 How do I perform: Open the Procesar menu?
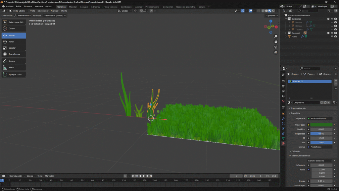(x=28, y=6)
